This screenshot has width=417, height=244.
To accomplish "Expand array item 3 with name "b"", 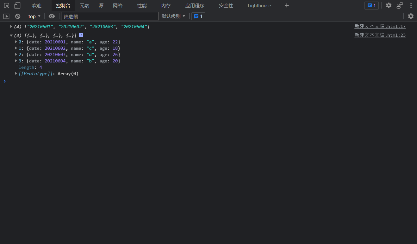I will click(x=16, y=61).
